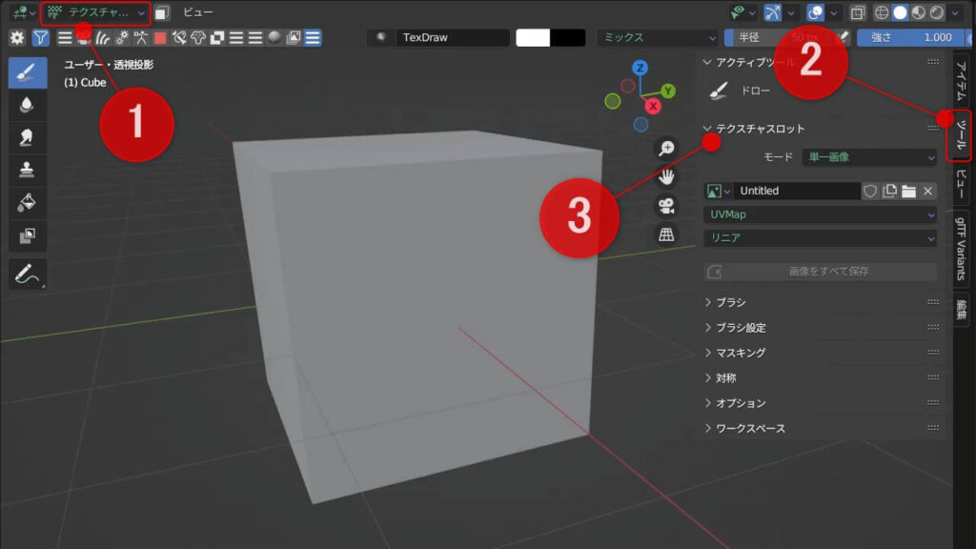The height and width of the screenshot is (549, 976).
Task: Select the Soften droplet tool
Action: pos(27,105)
